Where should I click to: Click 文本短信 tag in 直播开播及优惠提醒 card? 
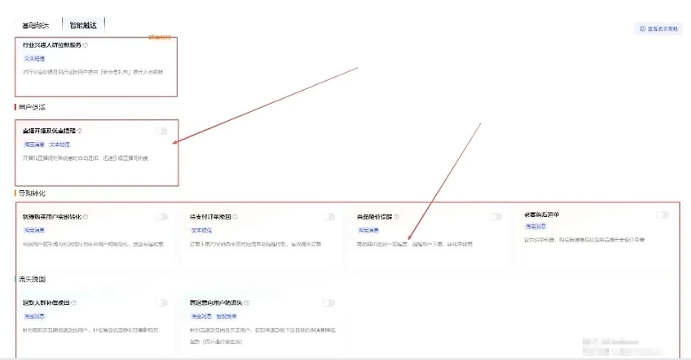pyautogui.click(x=60, y=144)
